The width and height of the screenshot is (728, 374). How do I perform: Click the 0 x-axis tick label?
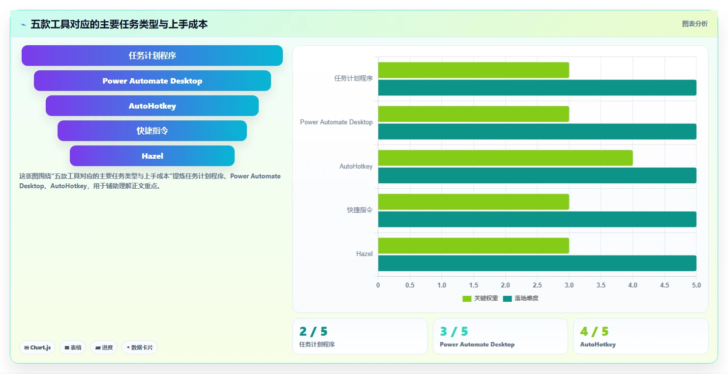tap(378, 285)
